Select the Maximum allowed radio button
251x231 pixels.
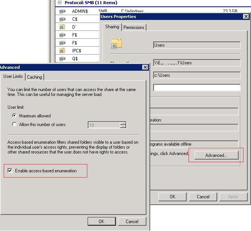(x=14, y=116)
